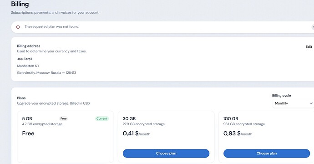Click 'The requested plan was not found.' message
This screenshot has height=164, width=314.
pos(52,27)
